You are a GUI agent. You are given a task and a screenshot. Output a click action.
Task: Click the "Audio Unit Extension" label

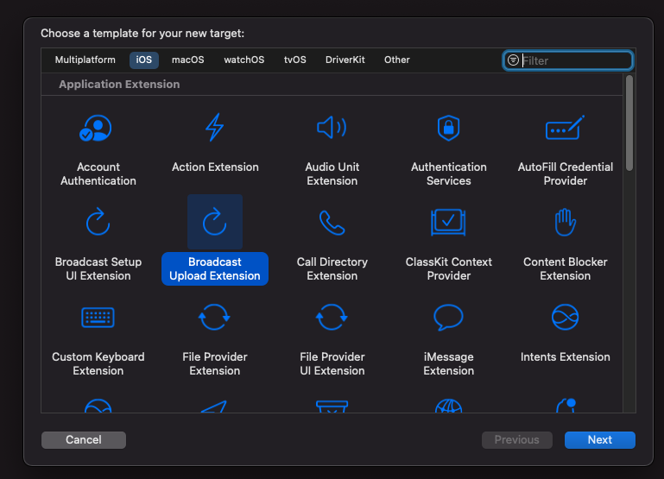pyautogui.click(x=332, y=174)
